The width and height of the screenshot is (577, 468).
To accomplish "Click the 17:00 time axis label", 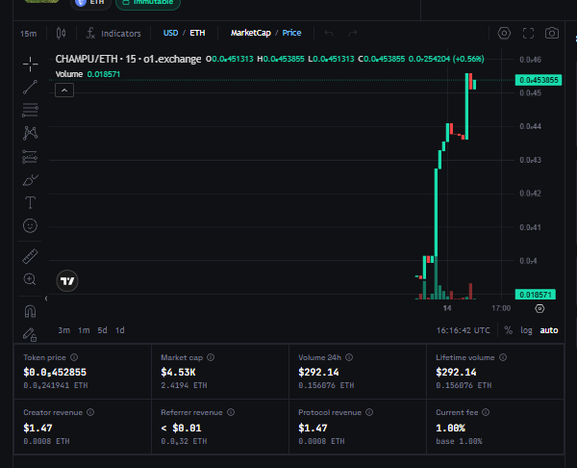I will [501, 308].
